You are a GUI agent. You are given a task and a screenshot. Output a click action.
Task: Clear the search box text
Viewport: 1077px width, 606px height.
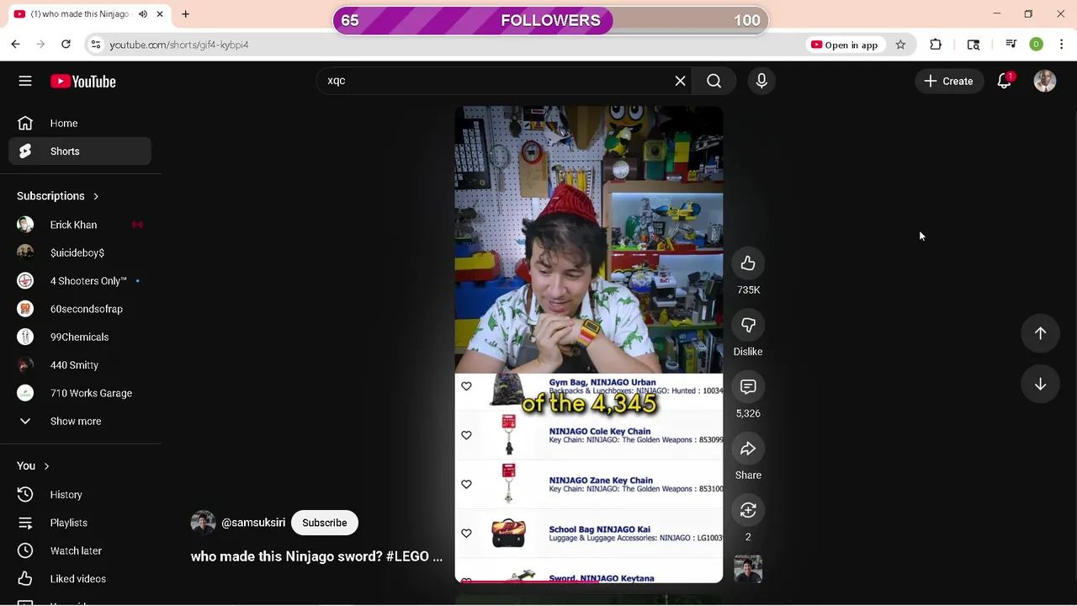click(680, 81)
